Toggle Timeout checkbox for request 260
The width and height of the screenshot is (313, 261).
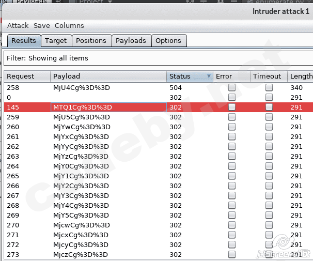[x=269, y=127]
